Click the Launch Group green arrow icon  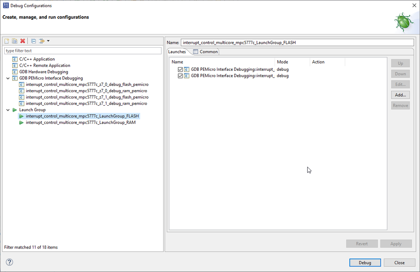pos(15,110)
